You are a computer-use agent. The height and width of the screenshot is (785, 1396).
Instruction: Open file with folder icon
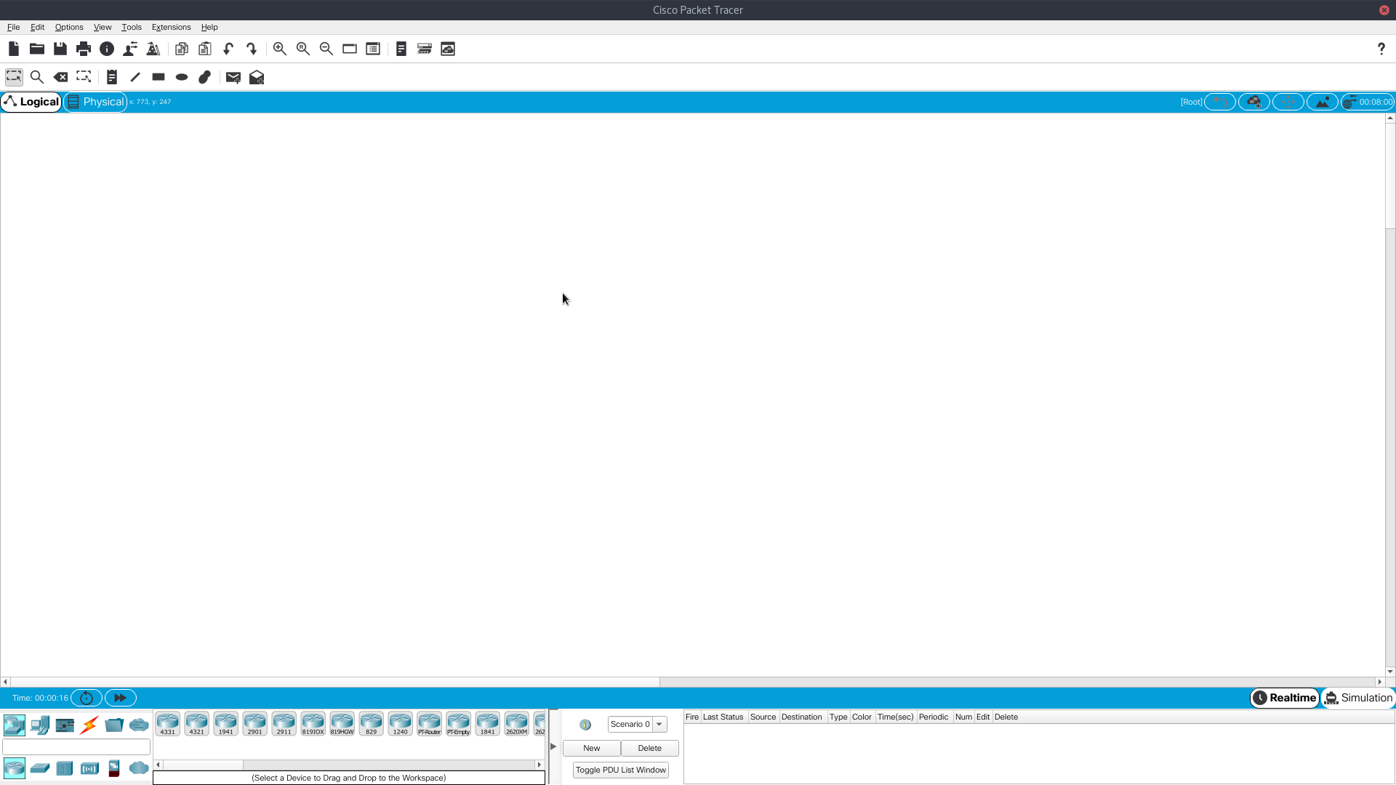click(37, 49)
